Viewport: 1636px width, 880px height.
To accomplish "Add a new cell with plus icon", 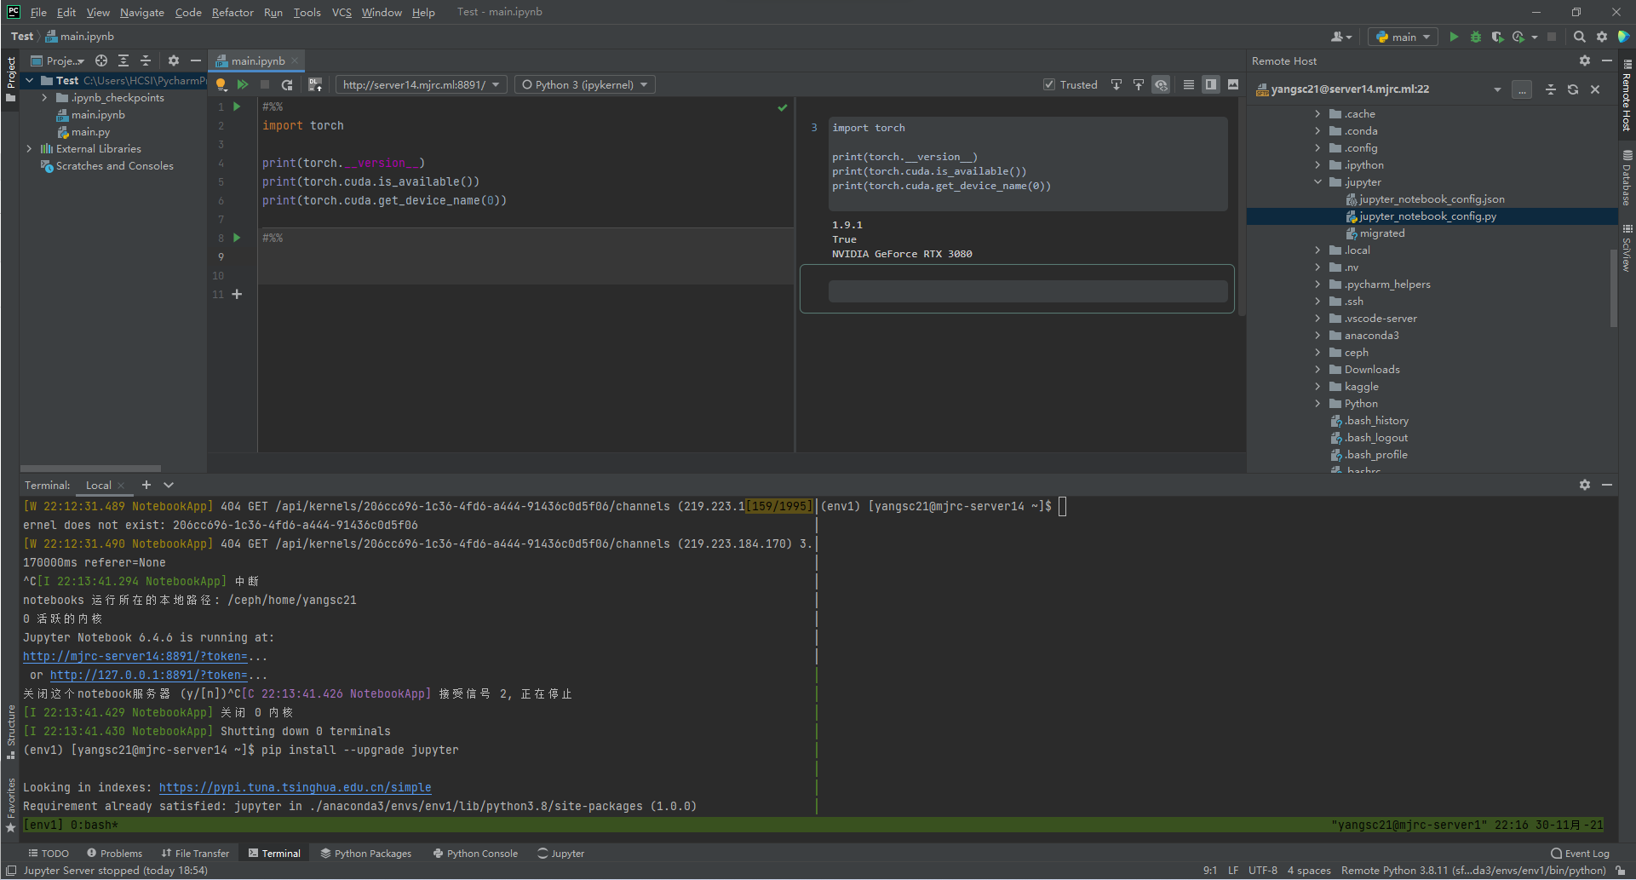I will 237,294.
